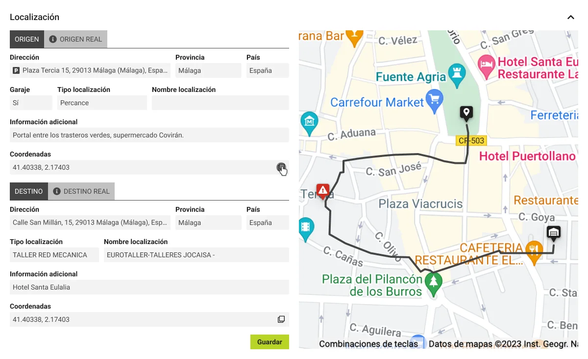Click the Guardar button

point(269,342)
